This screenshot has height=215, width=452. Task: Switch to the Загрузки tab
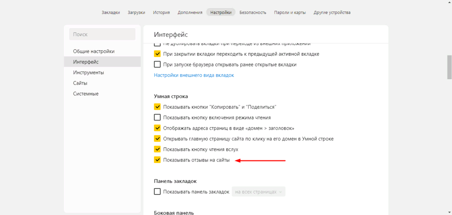136,12
